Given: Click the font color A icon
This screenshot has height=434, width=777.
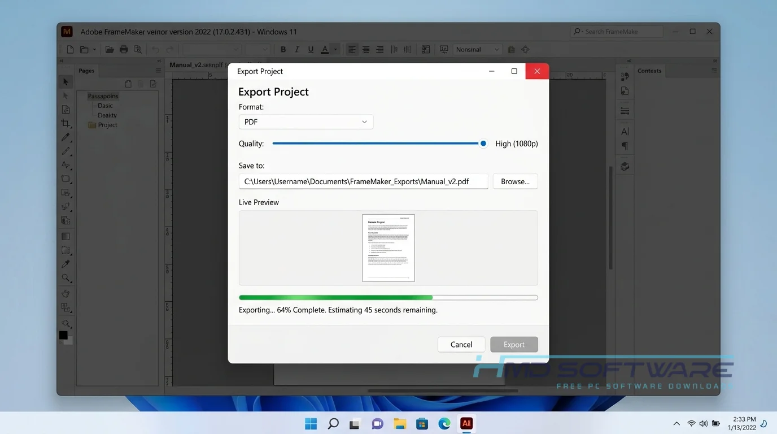Looking at the screenshot, I should point(325,50).
